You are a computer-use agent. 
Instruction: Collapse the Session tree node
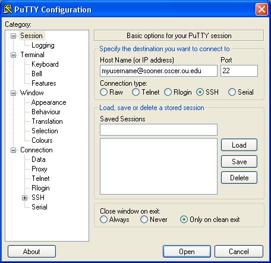[13, 36]
